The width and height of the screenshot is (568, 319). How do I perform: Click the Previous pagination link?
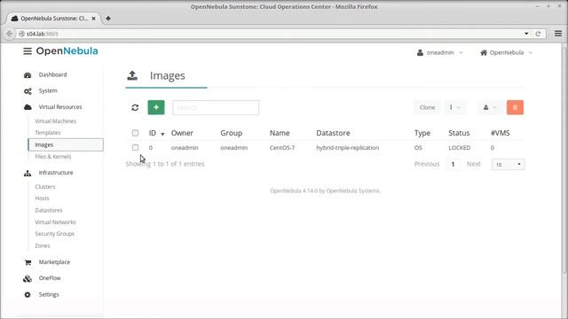click(x=427, y=164)
